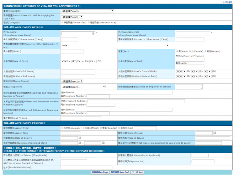Select the Resident Visa radio button
Image resolution: width=234 pixels, height=176 pixels.
pyautogui.click(x=89, y=22)
